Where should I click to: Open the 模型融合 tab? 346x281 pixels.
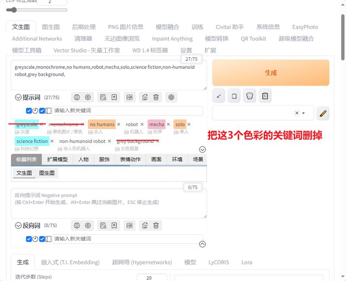coord(167,27)
